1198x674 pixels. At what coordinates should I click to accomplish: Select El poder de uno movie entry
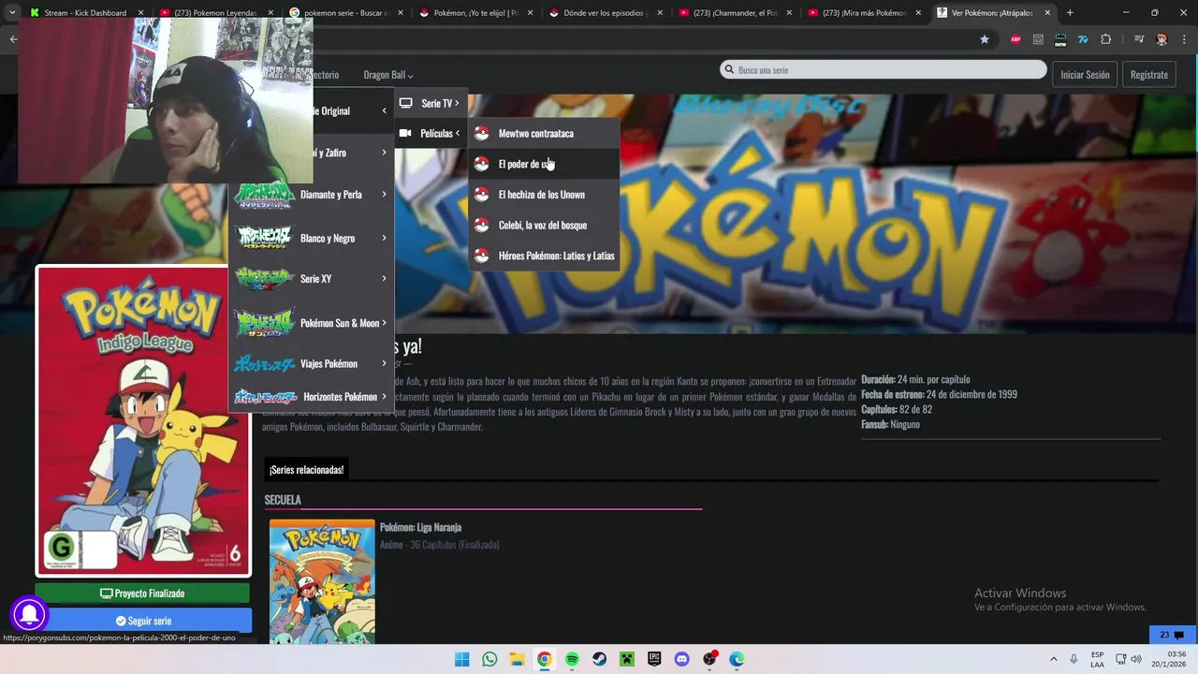545,164
